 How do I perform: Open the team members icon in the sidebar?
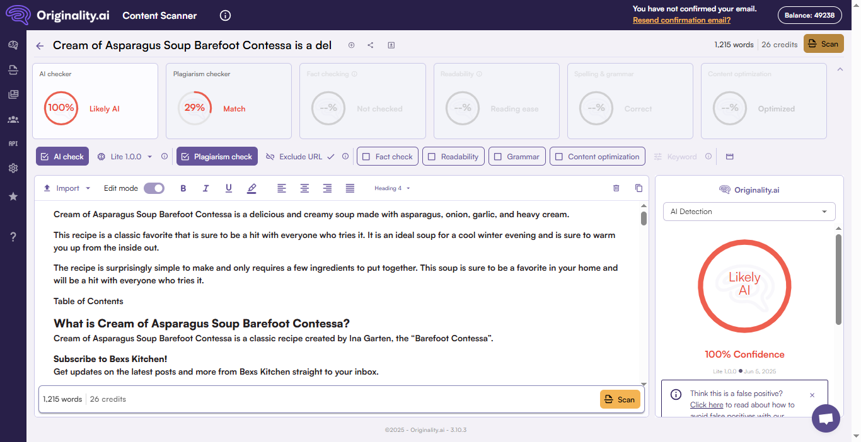[13, 119]
